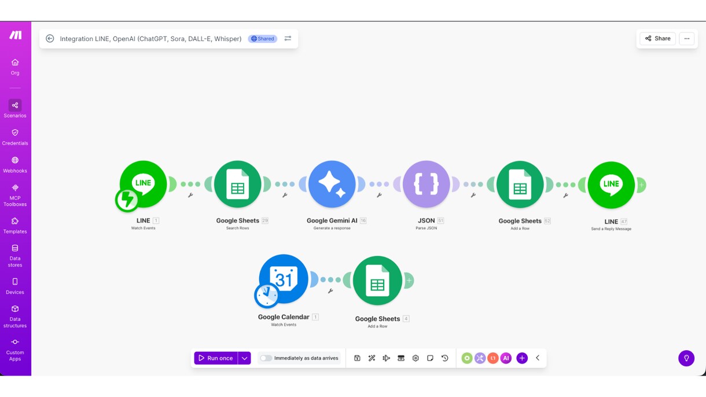Click wrench filter before LINE Send a Reply Message

pos(565,196)
